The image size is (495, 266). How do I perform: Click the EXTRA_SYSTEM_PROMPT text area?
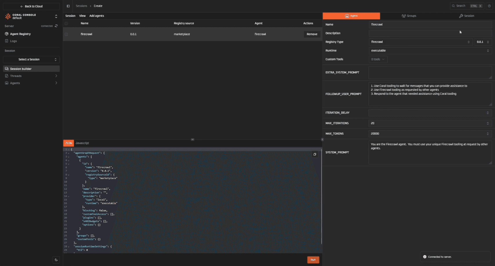tap(430, 73)
